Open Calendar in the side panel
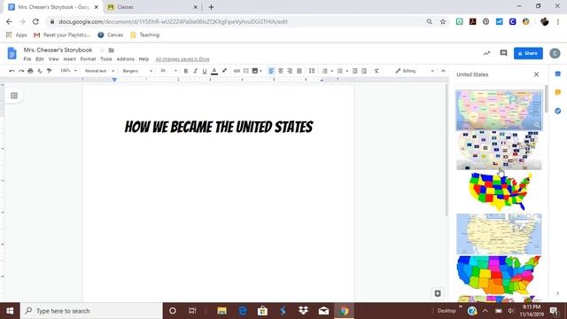 point(557,74)
